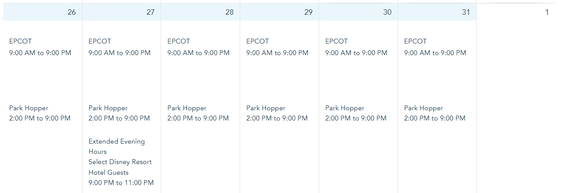Click Park Hopper on the 26th
The image size is (561, 193).
(29, 108)
